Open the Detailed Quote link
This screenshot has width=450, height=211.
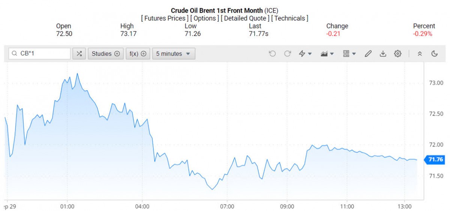point(245,18)
